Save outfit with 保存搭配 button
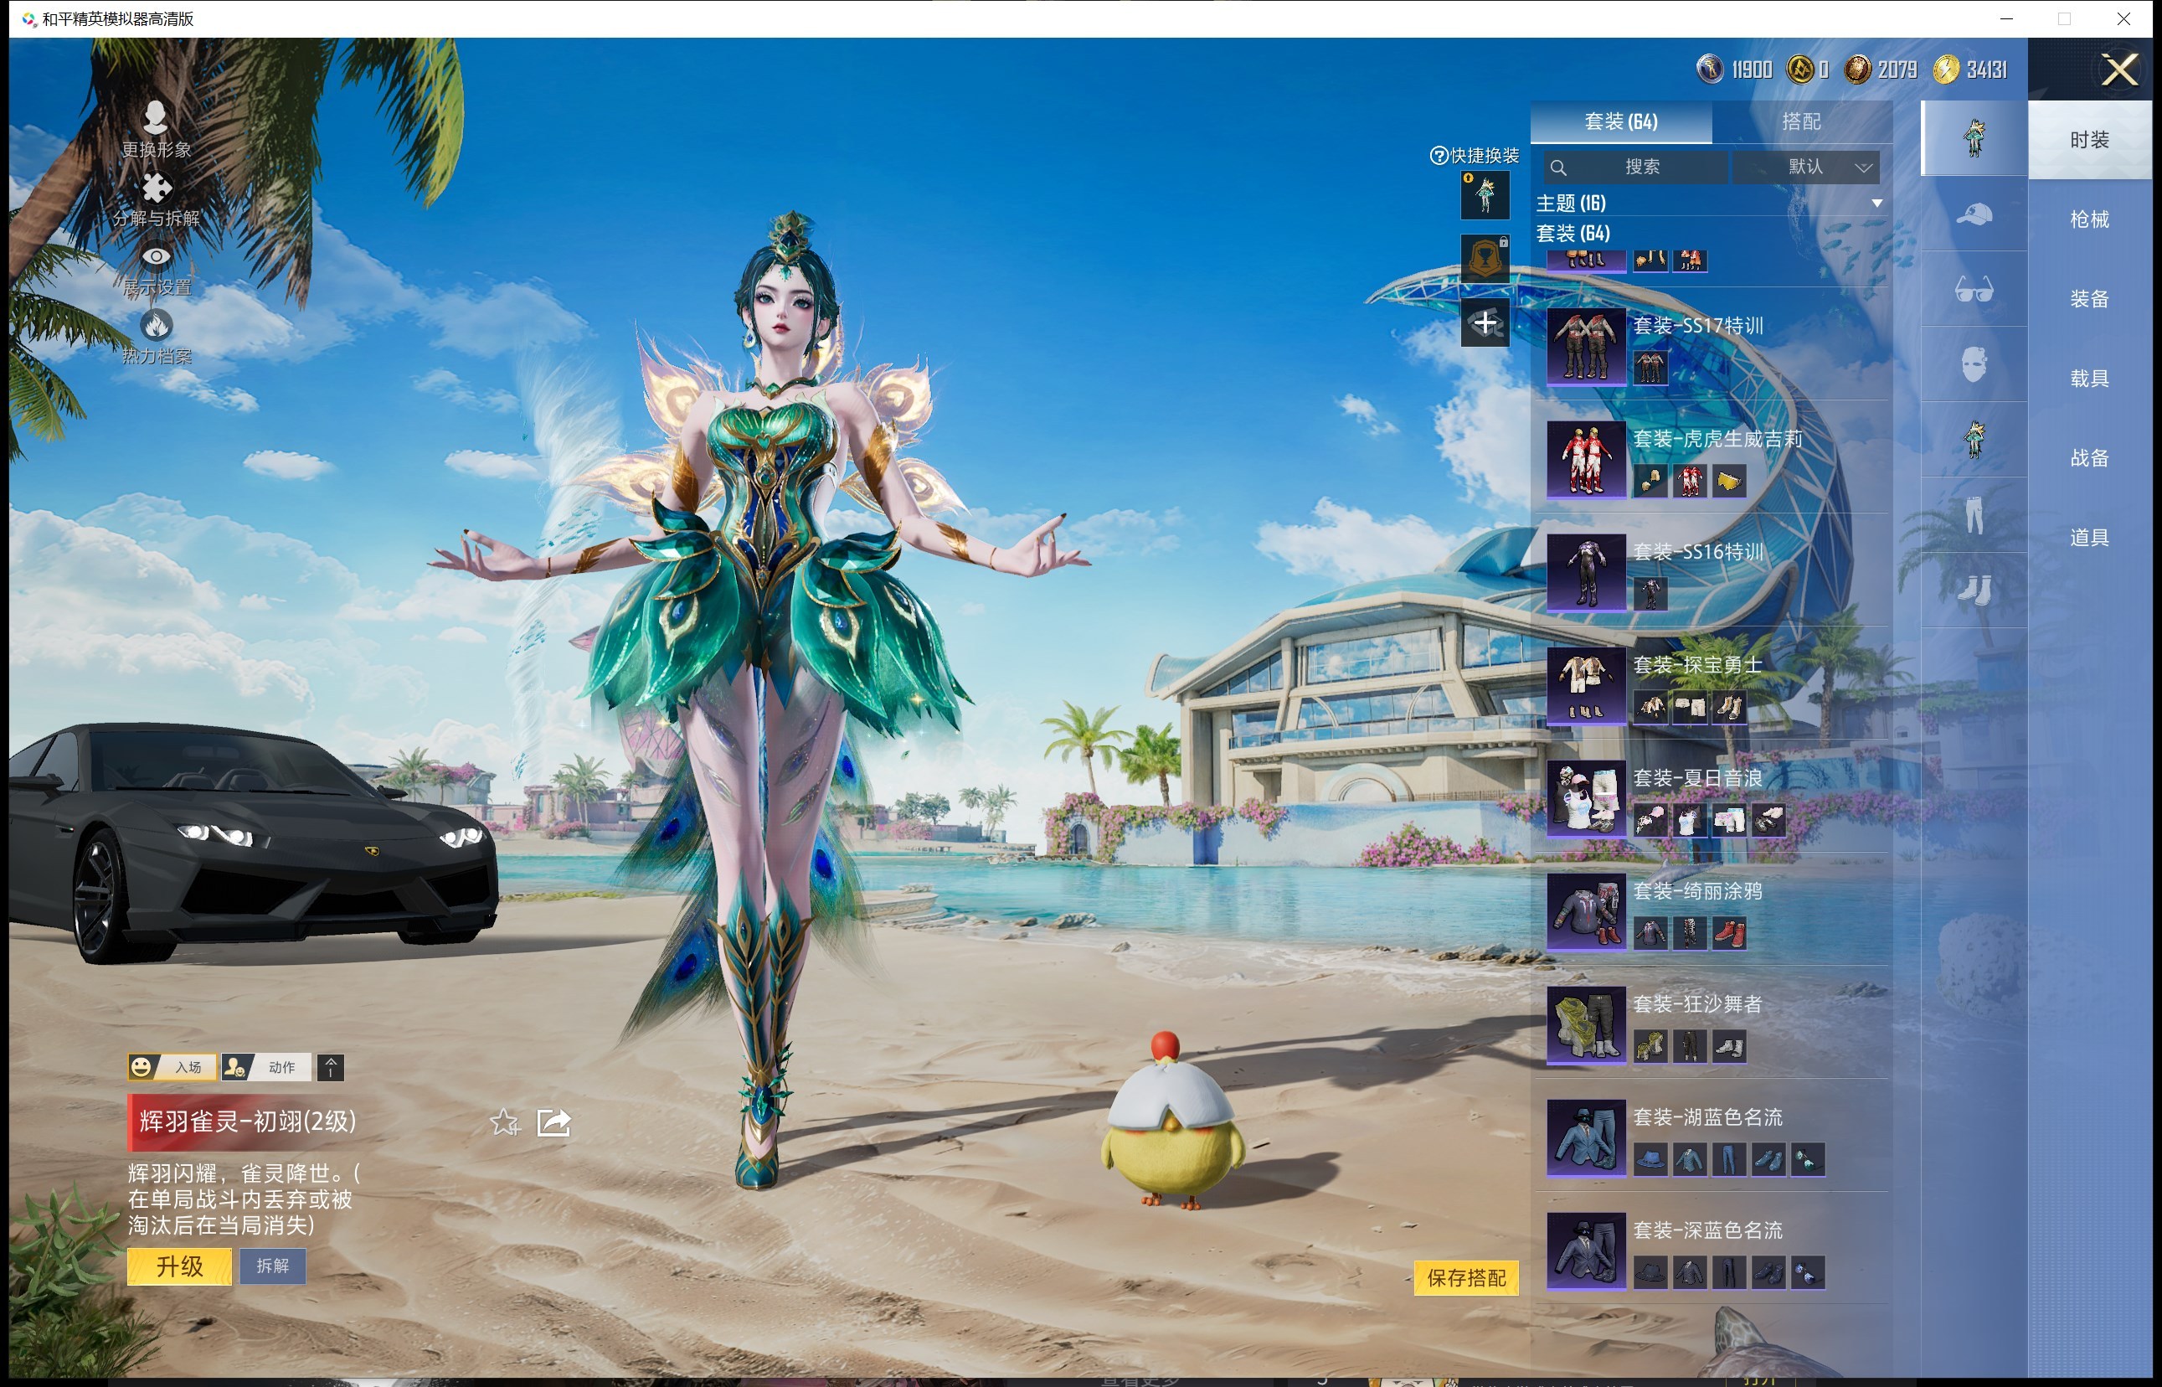 [1466, 1278]
